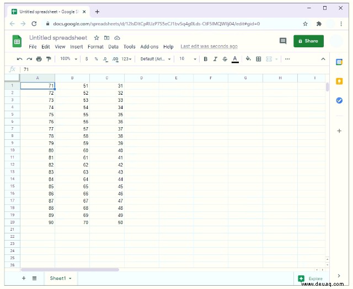
Task: Collapse the menus with the up chevron
Action: point(323,59)
